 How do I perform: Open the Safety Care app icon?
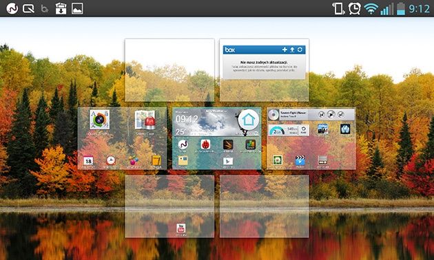(x=145, y=120)
